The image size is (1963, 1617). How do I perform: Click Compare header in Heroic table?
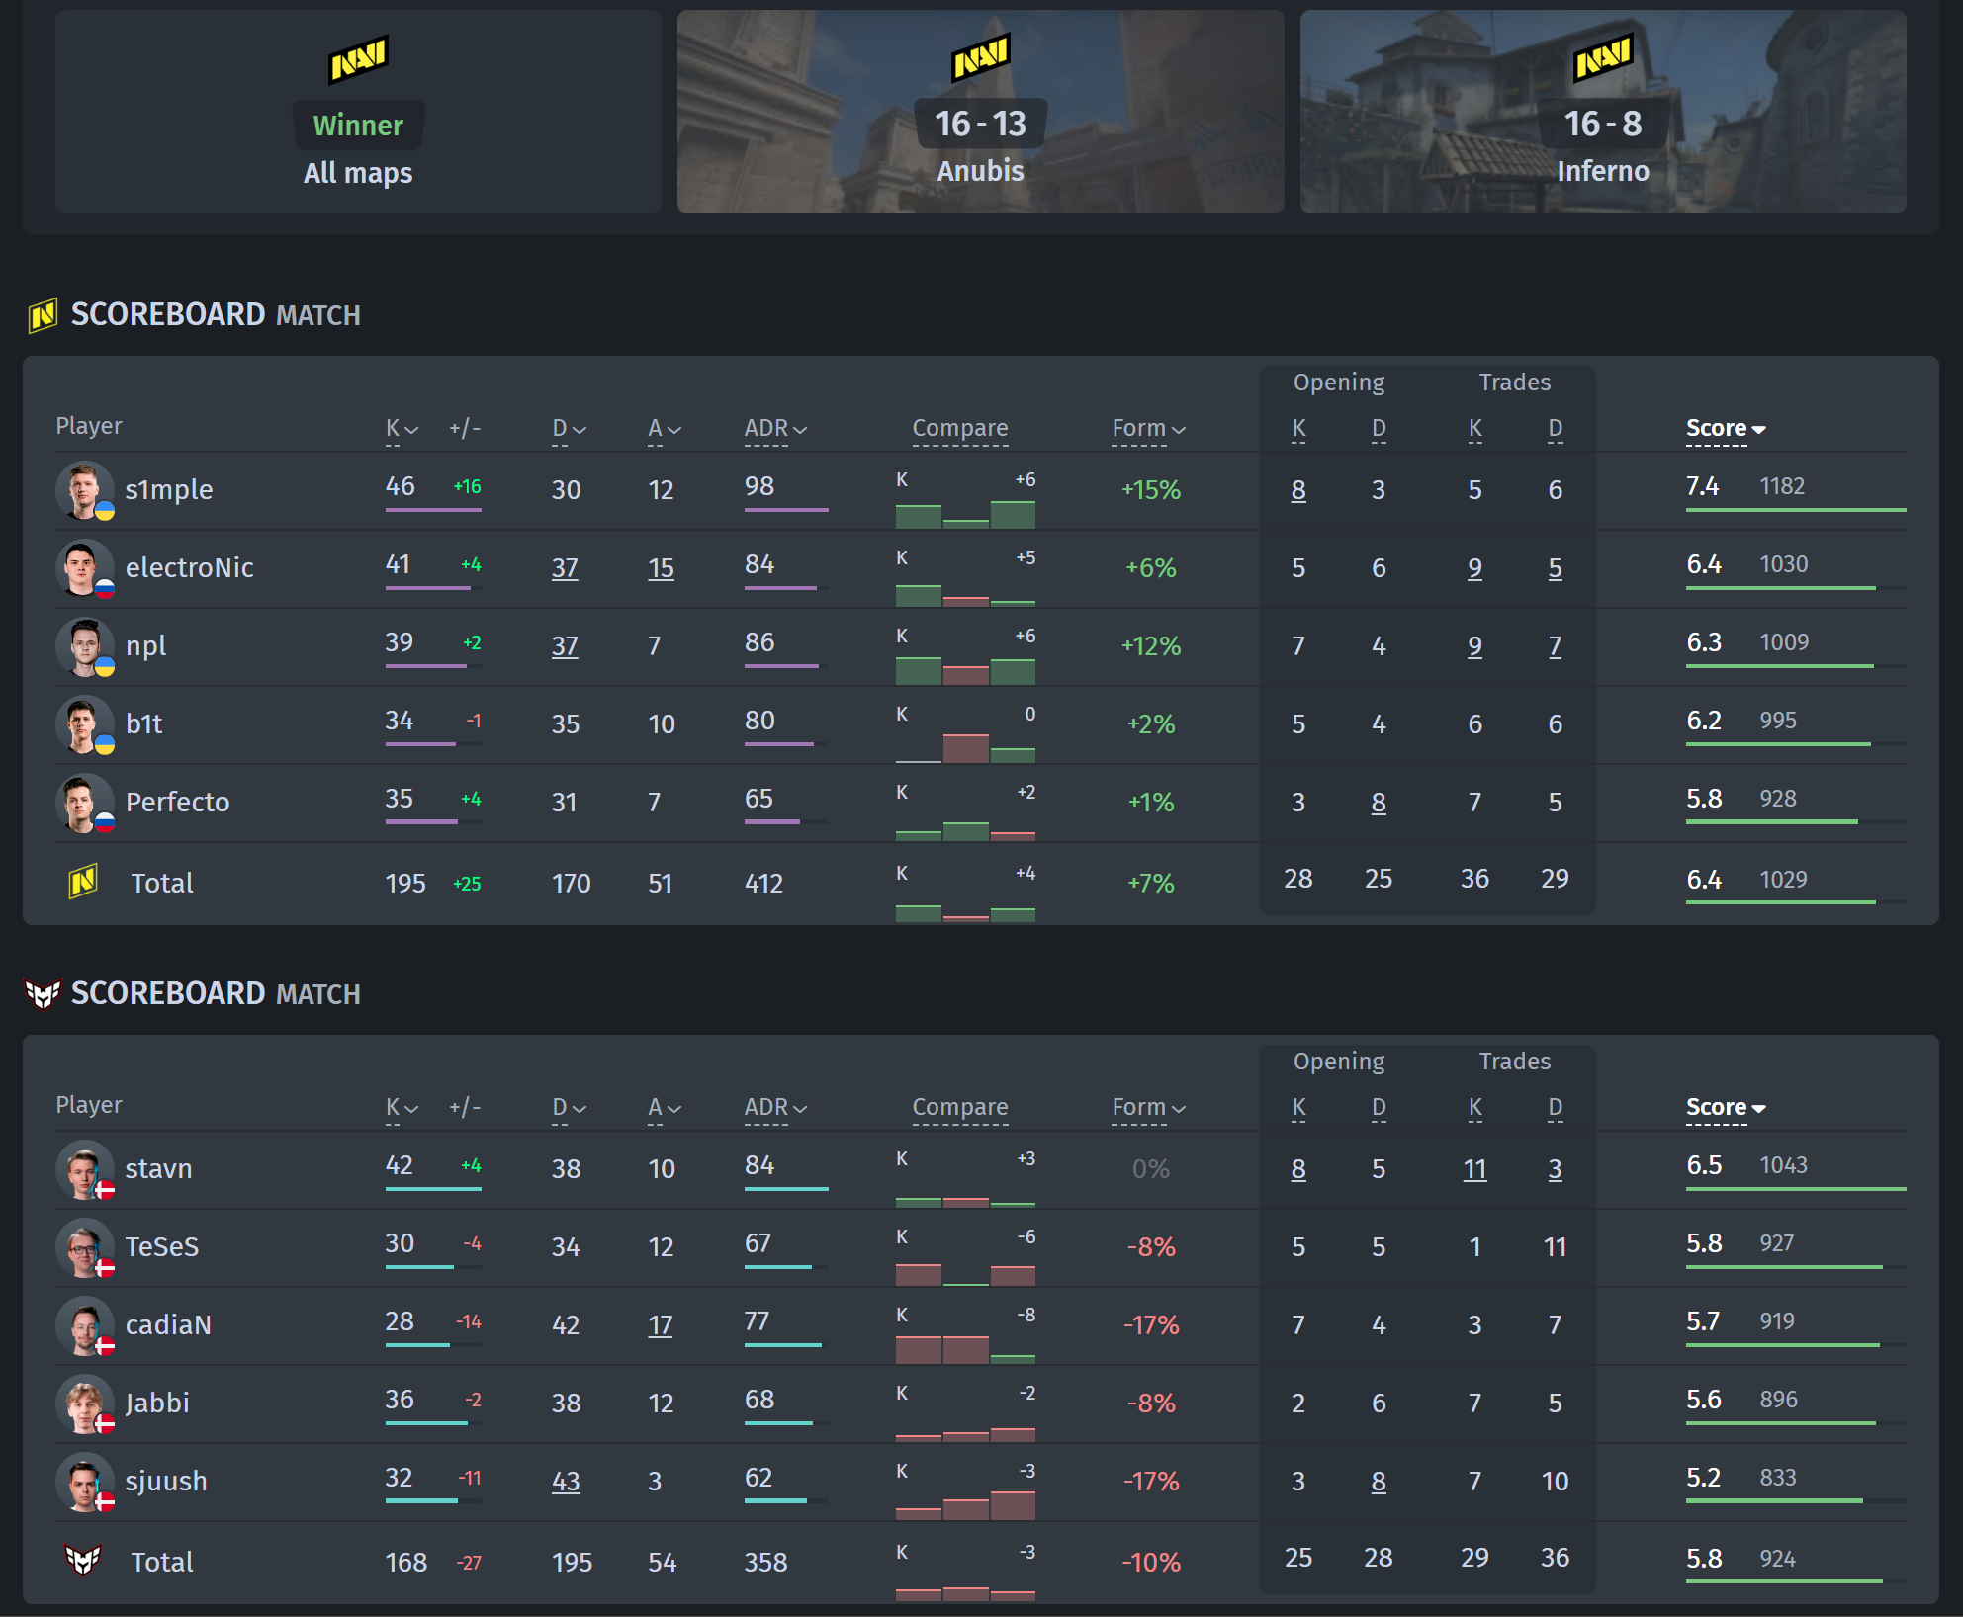click(x=960, y=1108)
